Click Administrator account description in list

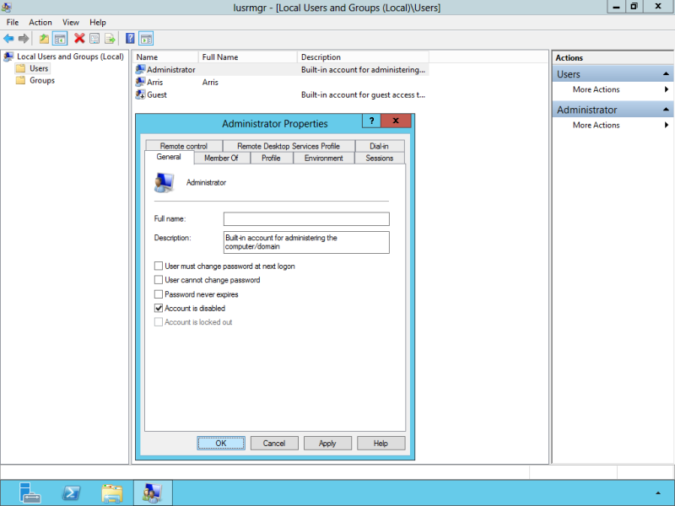[363, 70]
